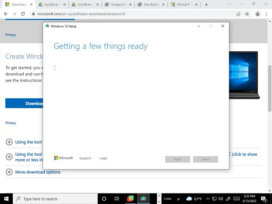Open the Chrome profile avatar
This screenshot has height=204, width=272.
pyautogui.click(x=258, y=14)
